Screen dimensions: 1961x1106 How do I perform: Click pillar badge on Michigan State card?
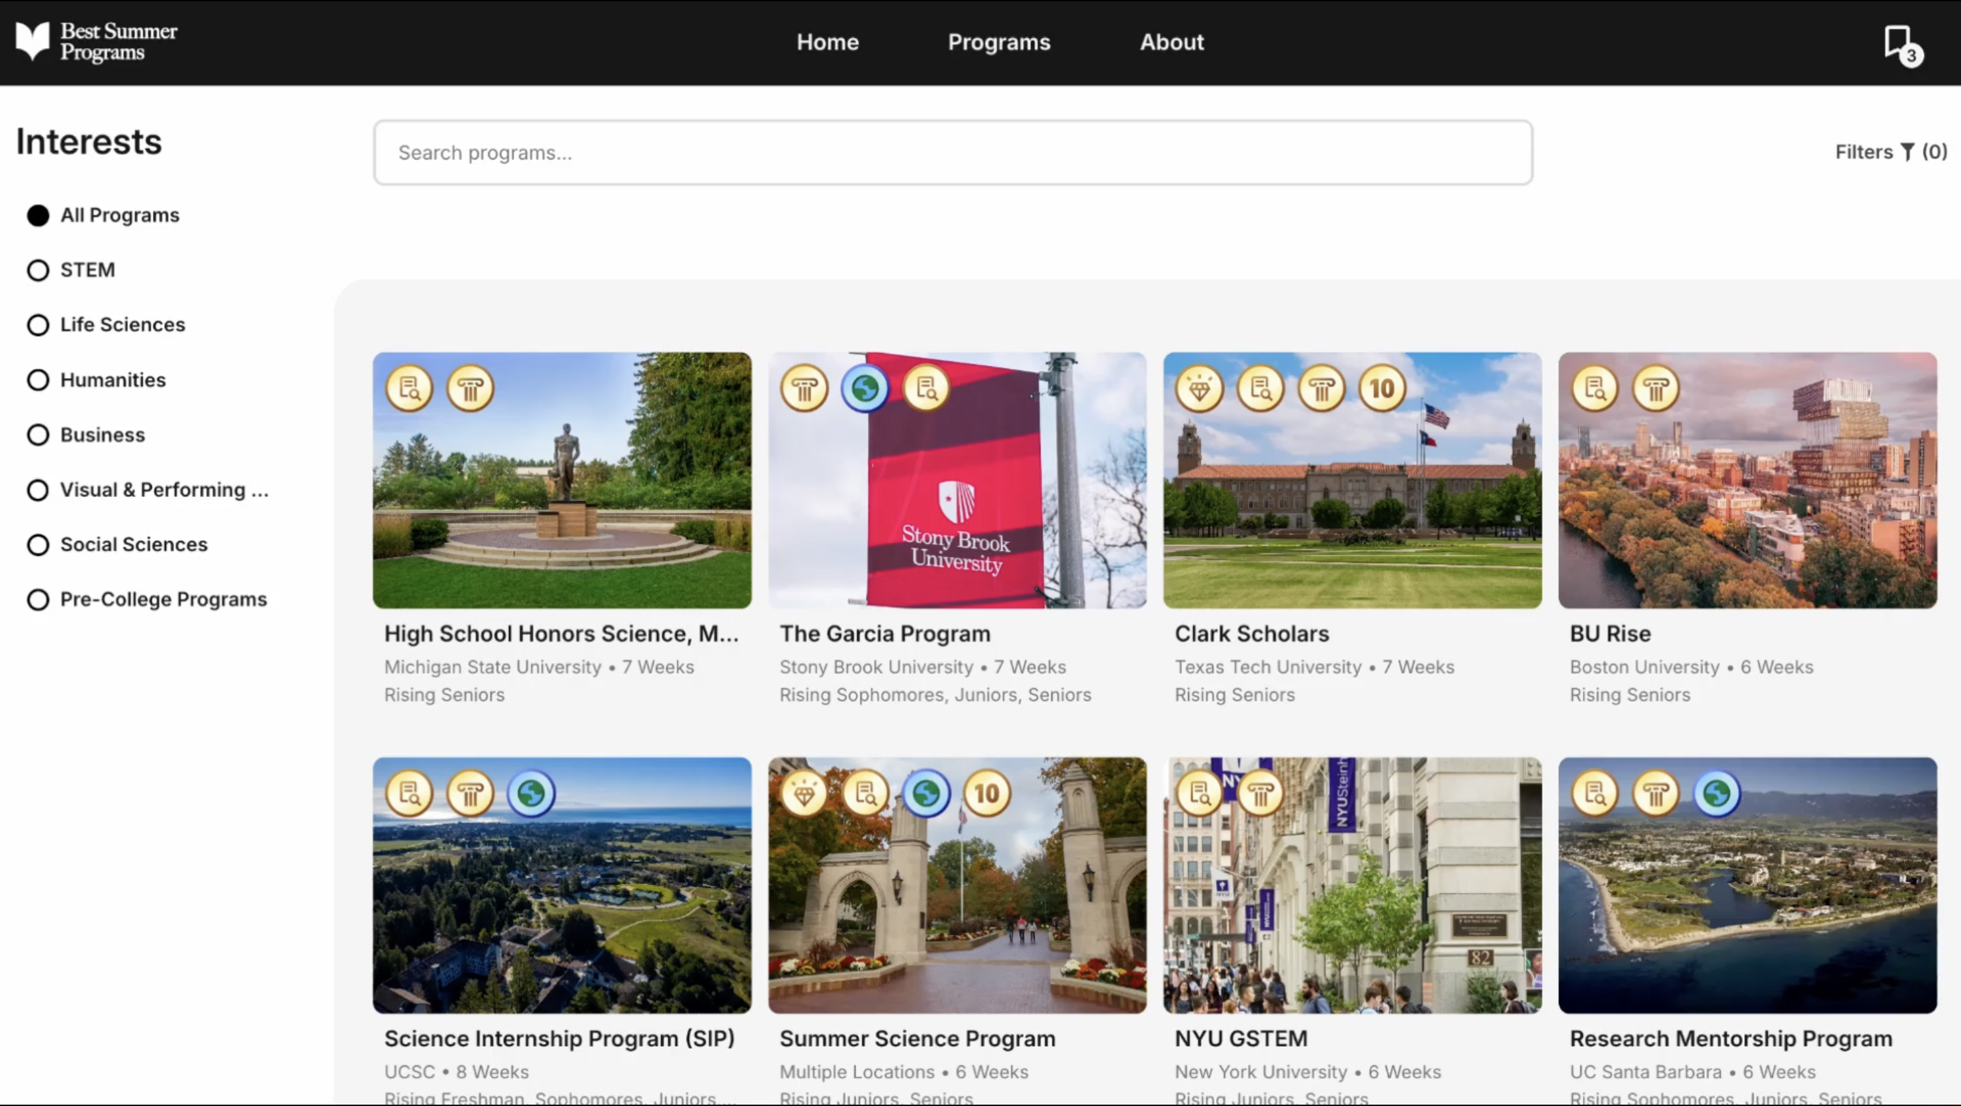tap(470, 388)
